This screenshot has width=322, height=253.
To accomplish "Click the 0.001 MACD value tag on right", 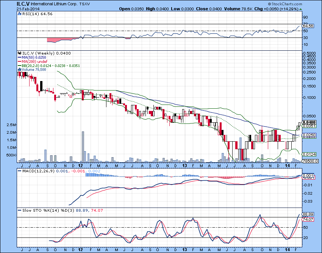I will coord(308,175).
